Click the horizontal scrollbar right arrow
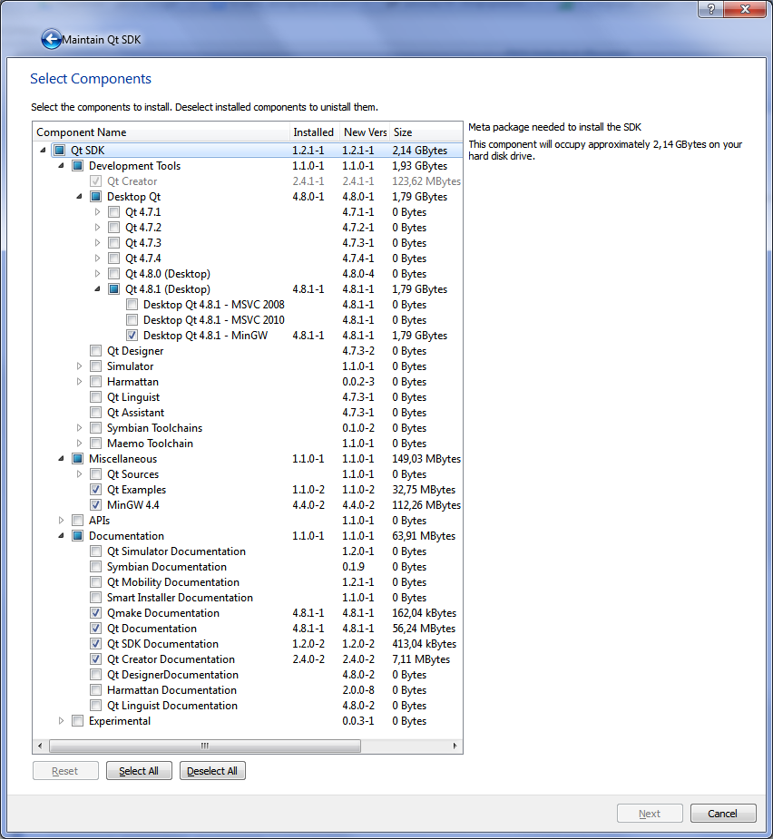This screenshot has height=839, width=773. coord(455,746)
